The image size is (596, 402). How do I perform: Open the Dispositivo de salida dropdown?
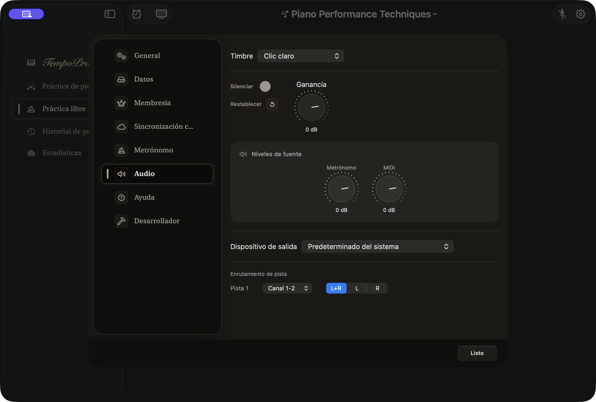coord(377,246)
